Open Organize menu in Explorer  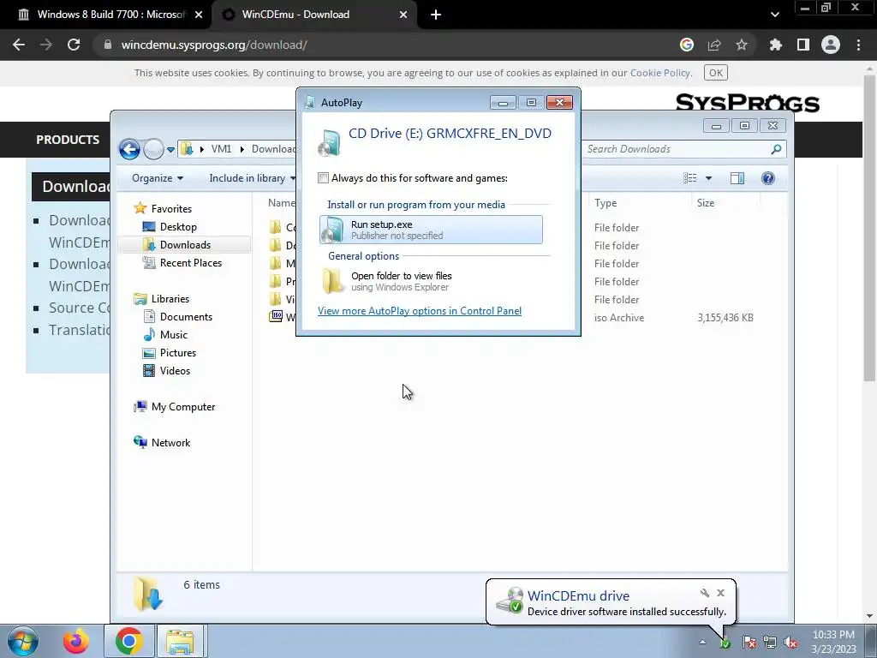point(158,178)
